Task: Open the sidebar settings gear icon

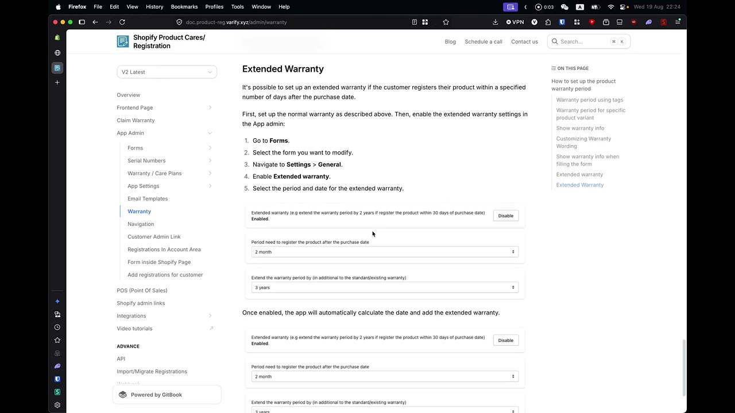Action: click(x=57, y=405)
